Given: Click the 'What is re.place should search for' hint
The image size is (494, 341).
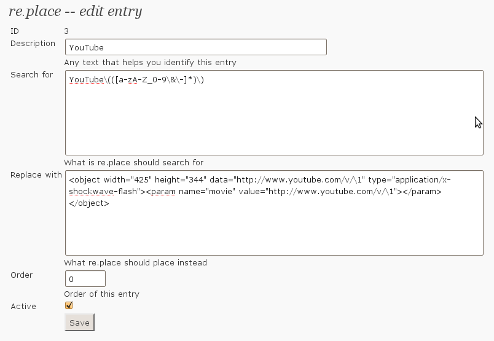Looking at the screenshot, I should [133, 163].
